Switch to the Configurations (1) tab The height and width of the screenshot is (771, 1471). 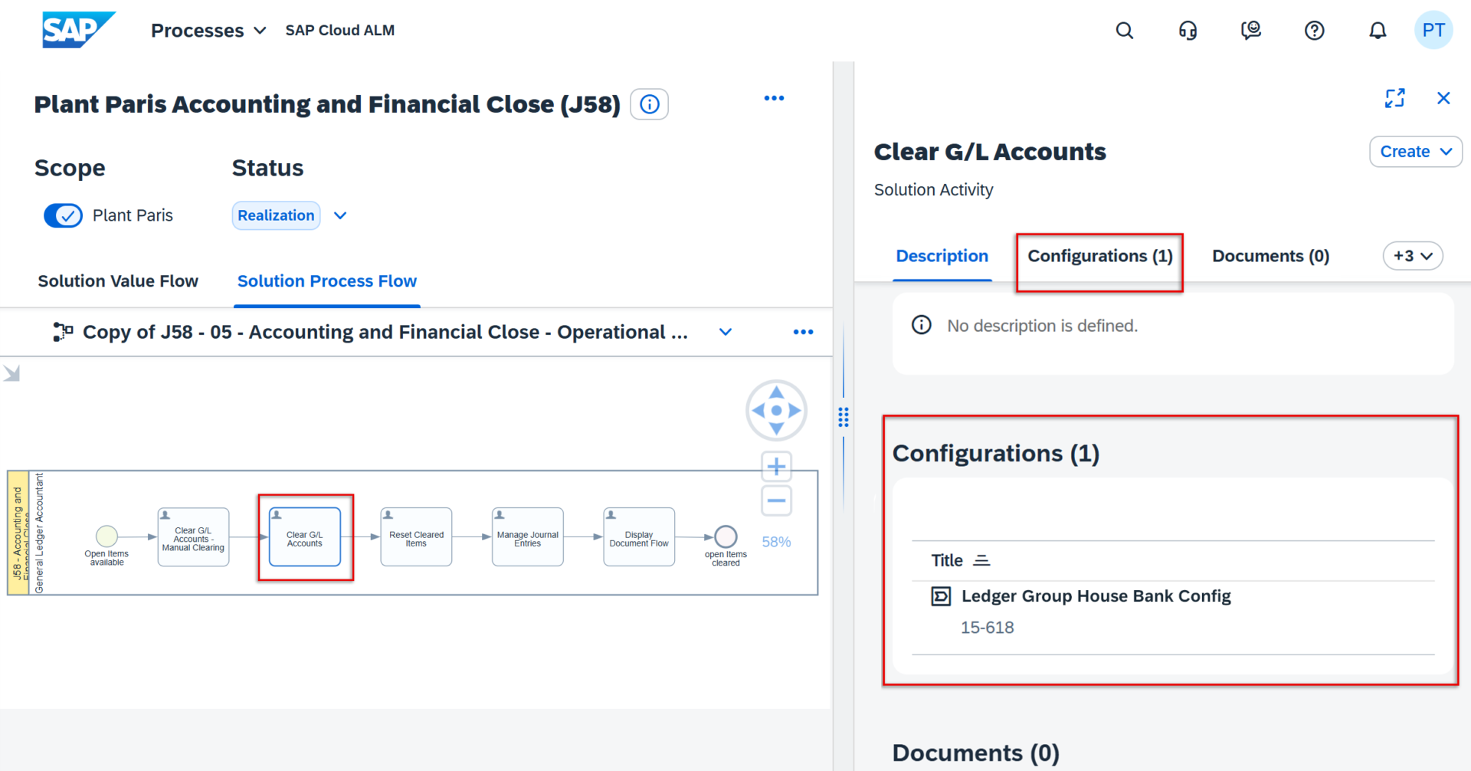tap(1099, 256)
